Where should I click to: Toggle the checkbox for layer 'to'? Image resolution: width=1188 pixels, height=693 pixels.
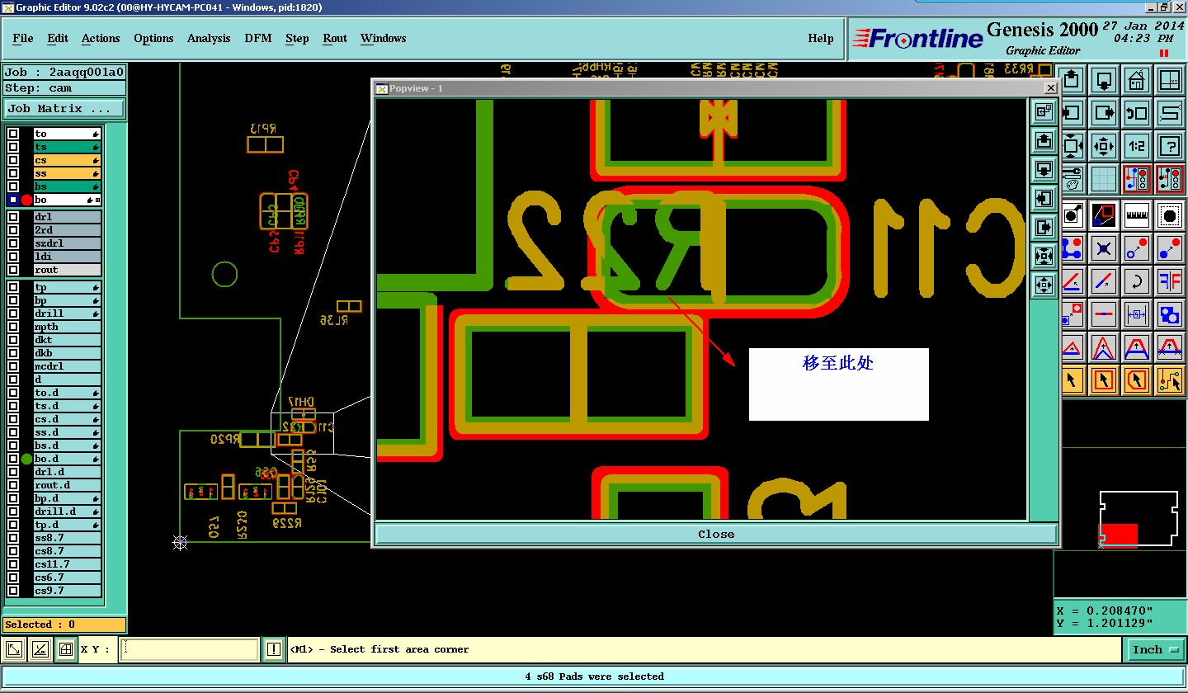coord(13,134)
